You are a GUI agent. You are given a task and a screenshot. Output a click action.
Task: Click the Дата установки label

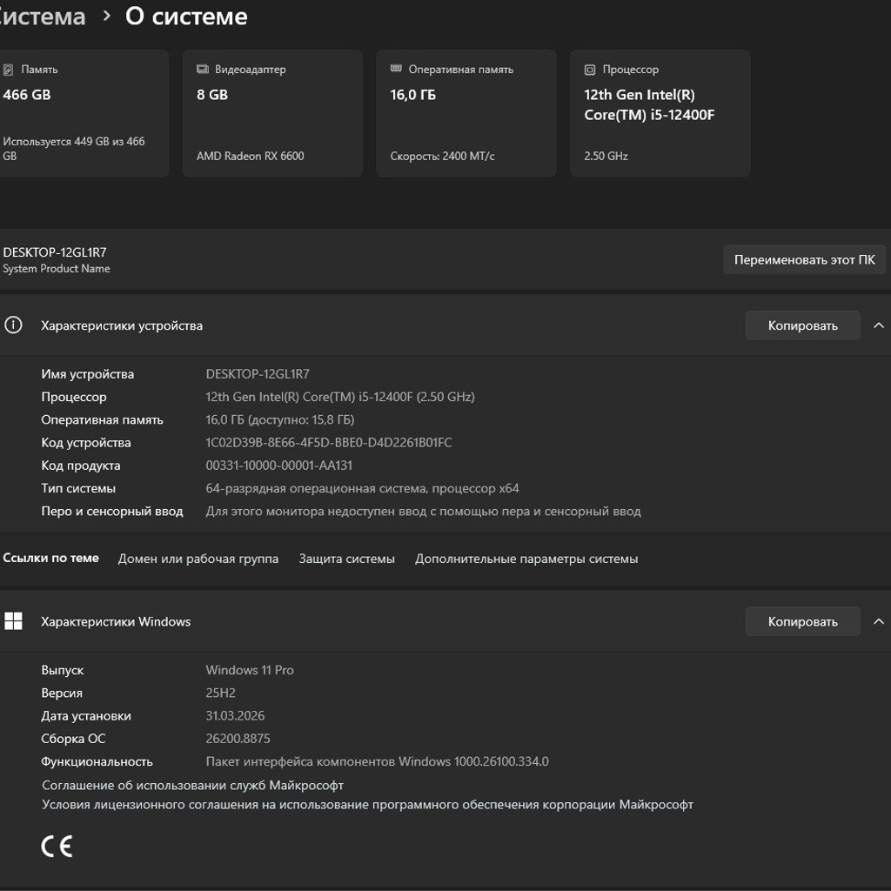[86, 715]
